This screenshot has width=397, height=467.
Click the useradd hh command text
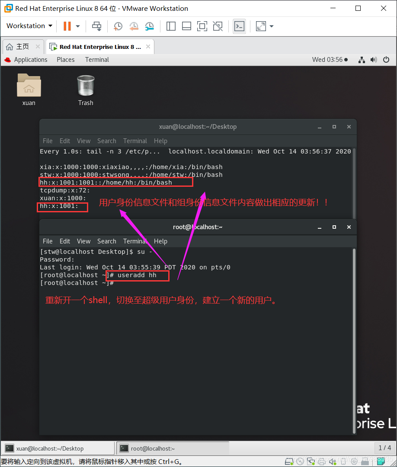click(x=137, y=275)
